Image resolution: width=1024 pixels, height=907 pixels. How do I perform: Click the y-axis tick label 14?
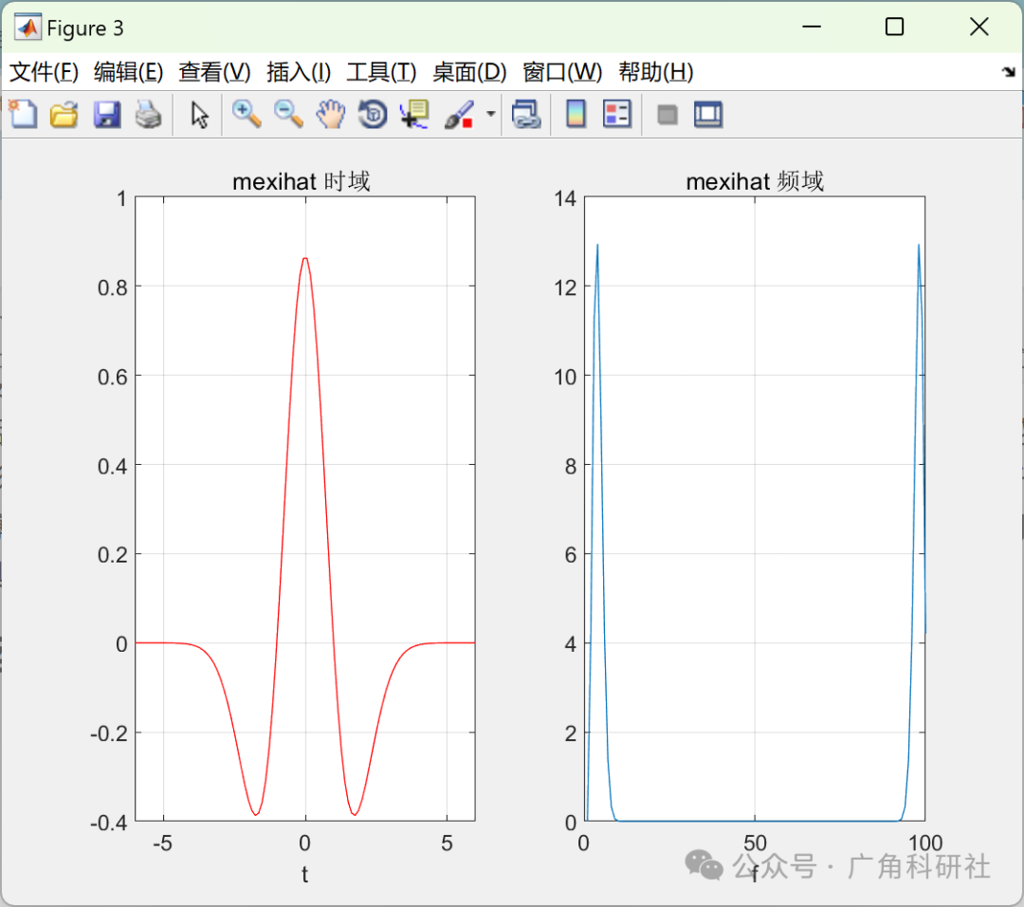(x=565, y=198)
